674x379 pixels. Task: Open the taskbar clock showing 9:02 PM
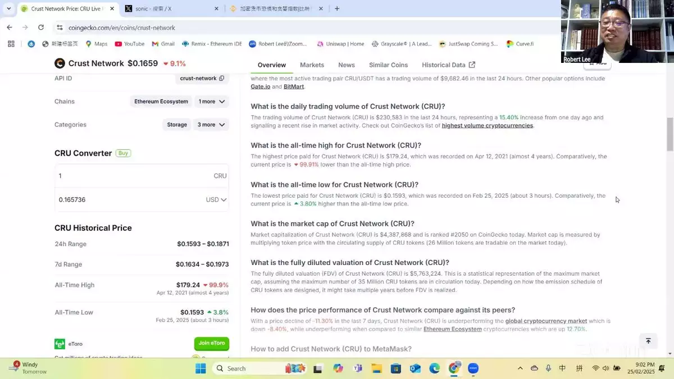pyautogui.click(x=641, y=368)
